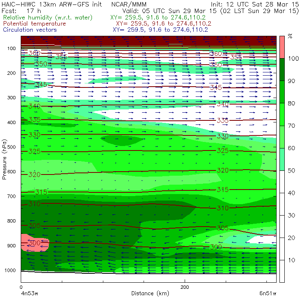Click the "1000" pressure axis tick label
The height and width of the screenshot is (301, 301).
pos(10,270)
